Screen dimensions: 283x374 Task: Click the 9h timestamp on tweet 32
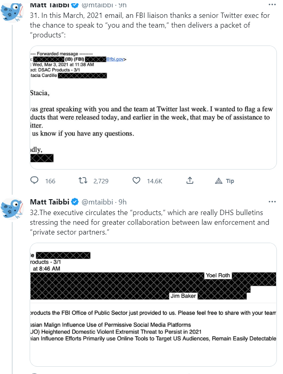pyautogui.click(x=122, y=202)
